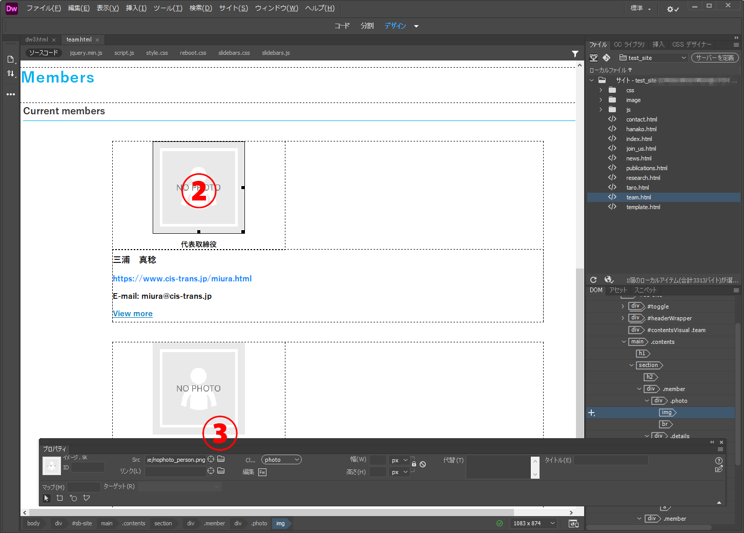Open the sync settings gear icon

click(x=672, y=9)
